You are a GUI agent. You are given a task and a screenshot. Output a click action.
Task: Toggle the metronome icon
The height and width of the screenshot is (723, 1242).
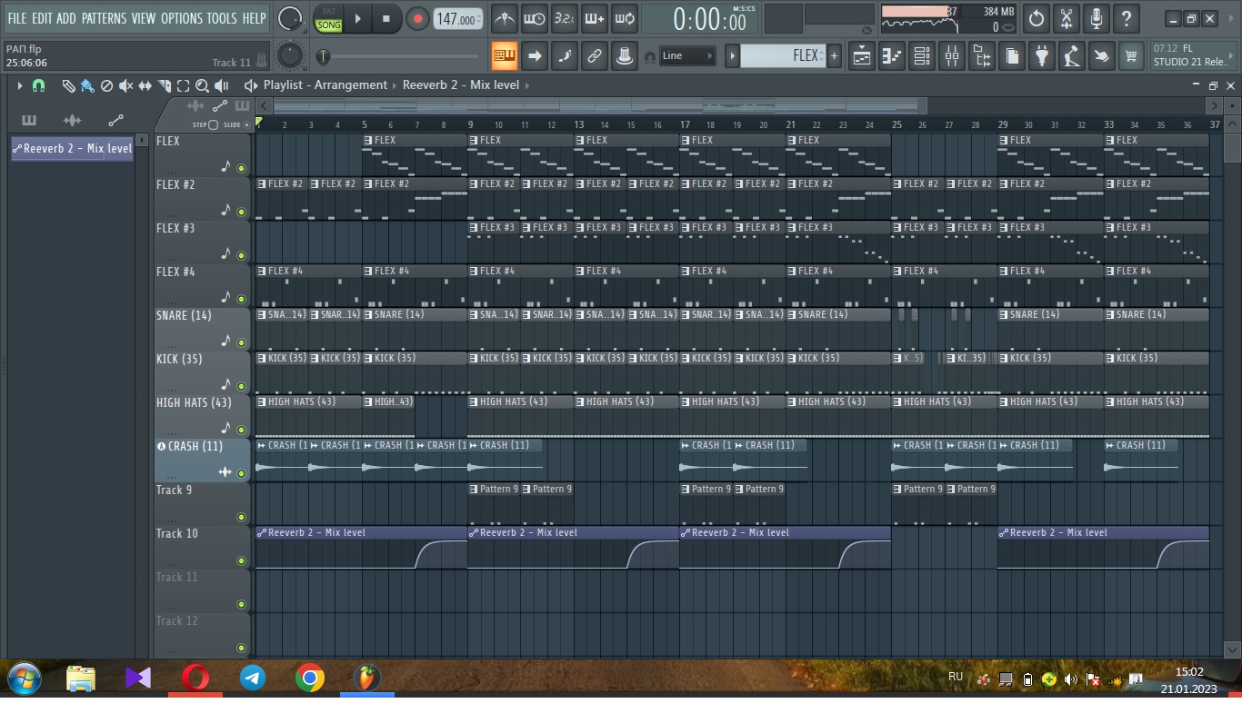pos(504,18)
